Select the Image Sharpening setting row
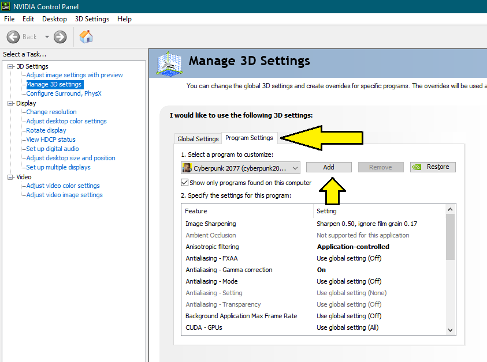Screen dimensions: 487x362 coord(313,224)
